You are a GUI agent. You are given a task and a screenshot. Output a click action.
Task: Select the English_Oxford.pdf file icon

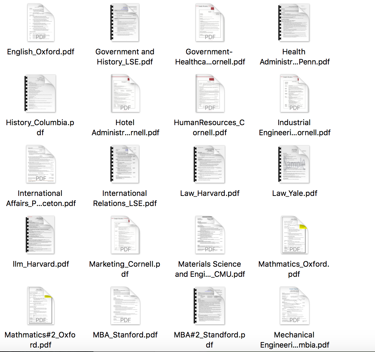coord(41,22)
